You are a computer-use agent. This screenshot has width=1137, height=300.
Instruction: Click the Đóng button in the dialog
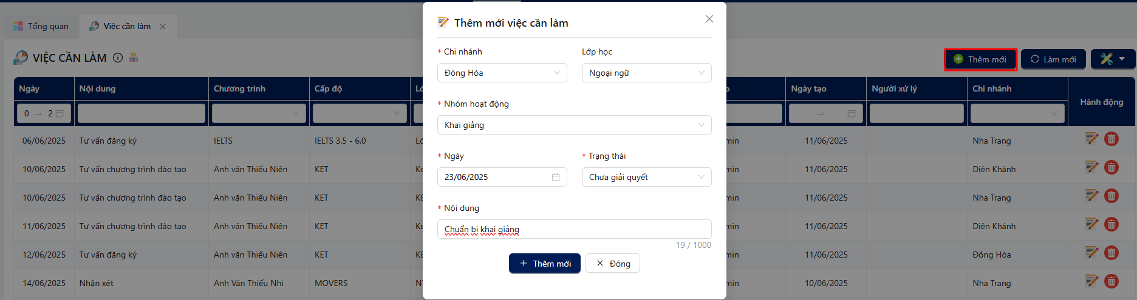(613, 264)
